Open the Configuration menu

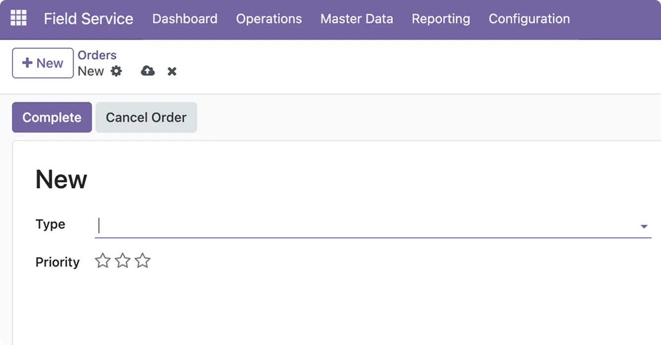coord(529,19)
